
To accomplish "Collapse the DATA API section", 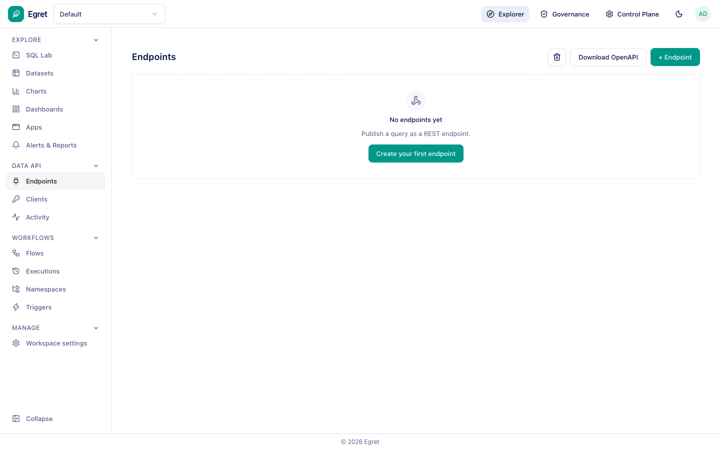I will coord(96,166).
